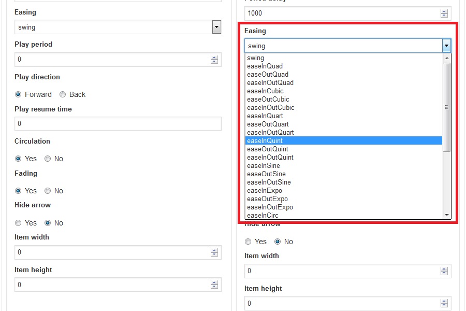Screen dimensions: 466x311
Task: Click the Play period spinner arrows
Action: pos(214,60)
